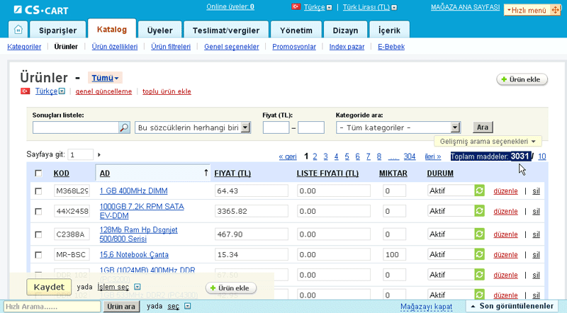Screen dimensions: 567x313
Task: Click the Kaydet button
Action: (x=48, y=287)
